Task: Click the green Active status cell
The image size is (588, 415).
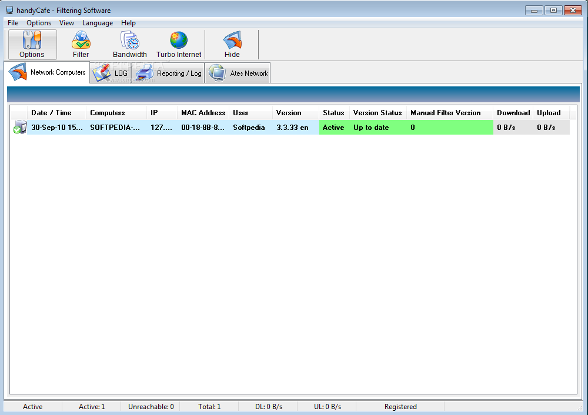Action: (x=334, y=128)
